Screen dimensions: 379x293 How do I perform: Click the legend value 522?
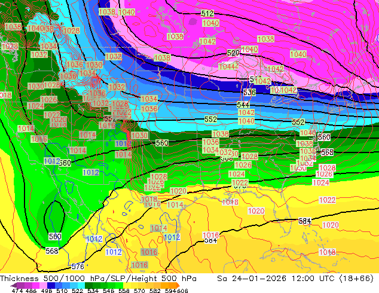pyautogui.click(x=77, y=291)
